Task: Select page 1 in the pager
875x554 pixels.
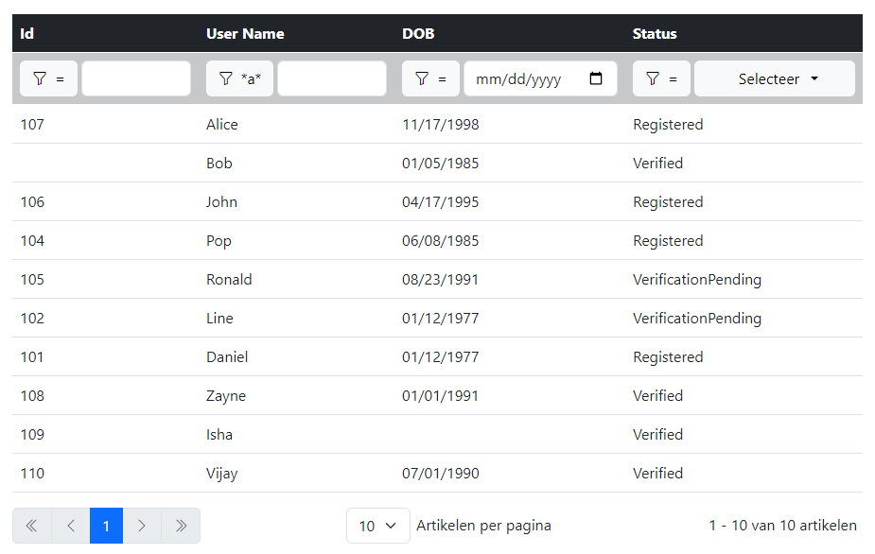Action: pos(106,525)
